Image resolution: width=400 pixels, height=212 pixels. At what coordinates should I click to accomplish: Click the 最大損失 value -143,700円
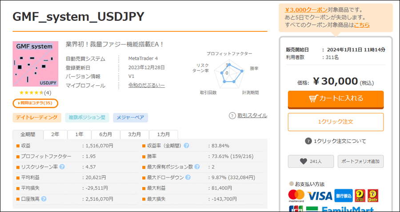point(224,199)
